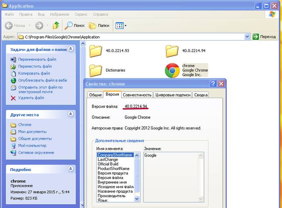Image resolution: width=282 pixels, height=208 pixels.
Task: Click Копировать файл task link
Action: coord(34,73)
